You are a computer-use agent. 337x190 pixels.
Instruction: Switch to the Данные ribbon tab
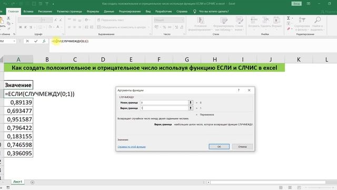(109, 12)
